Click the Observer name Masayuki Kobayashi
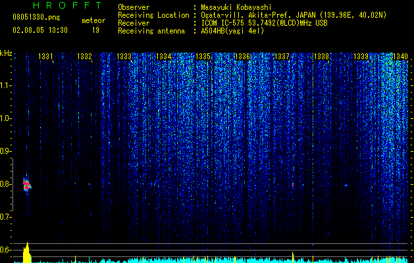414x263 pixels. click(236, 7)
